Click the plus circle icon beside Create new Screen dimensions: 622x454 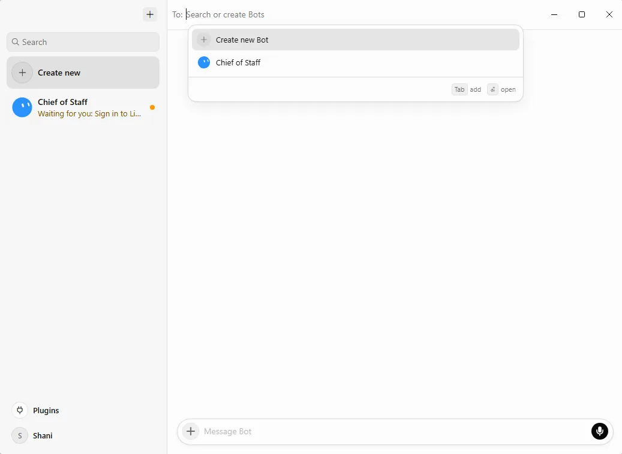pyautogui.click(x=22, y=73)
